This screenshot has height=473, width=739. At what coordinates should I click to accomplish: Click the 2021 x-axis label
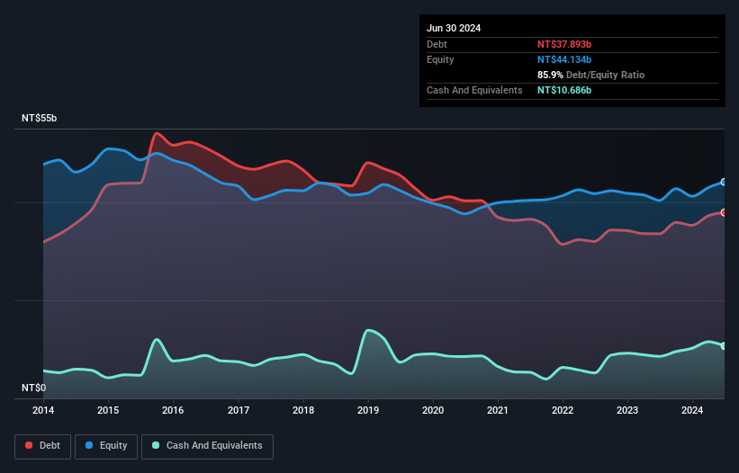pos(498,410)
